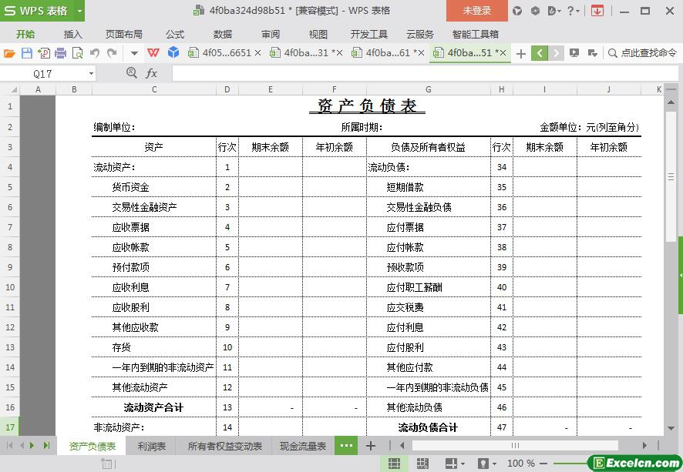Click the 100% zoom level control
The width and height of the screenshot is (683, 472).
520,464
